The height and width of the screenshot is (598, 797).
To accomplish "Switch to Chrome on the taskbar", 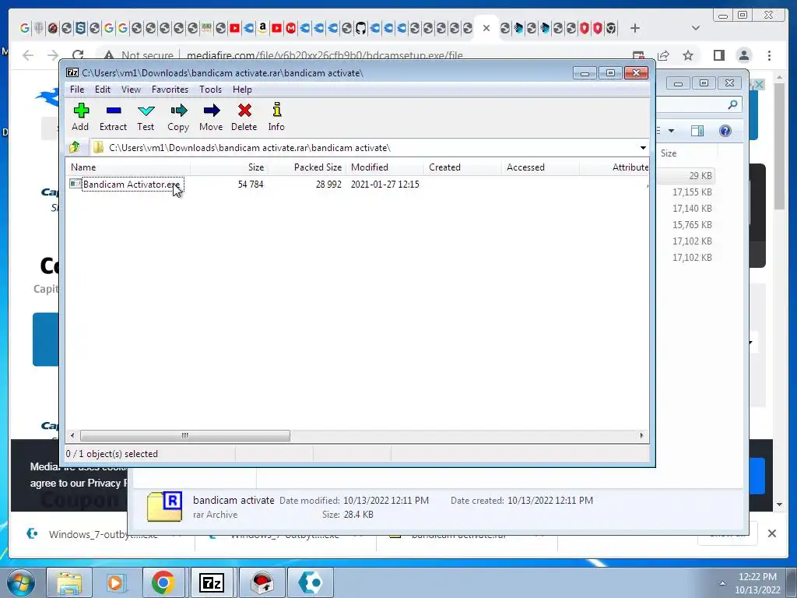I will [x=163, y=582].
